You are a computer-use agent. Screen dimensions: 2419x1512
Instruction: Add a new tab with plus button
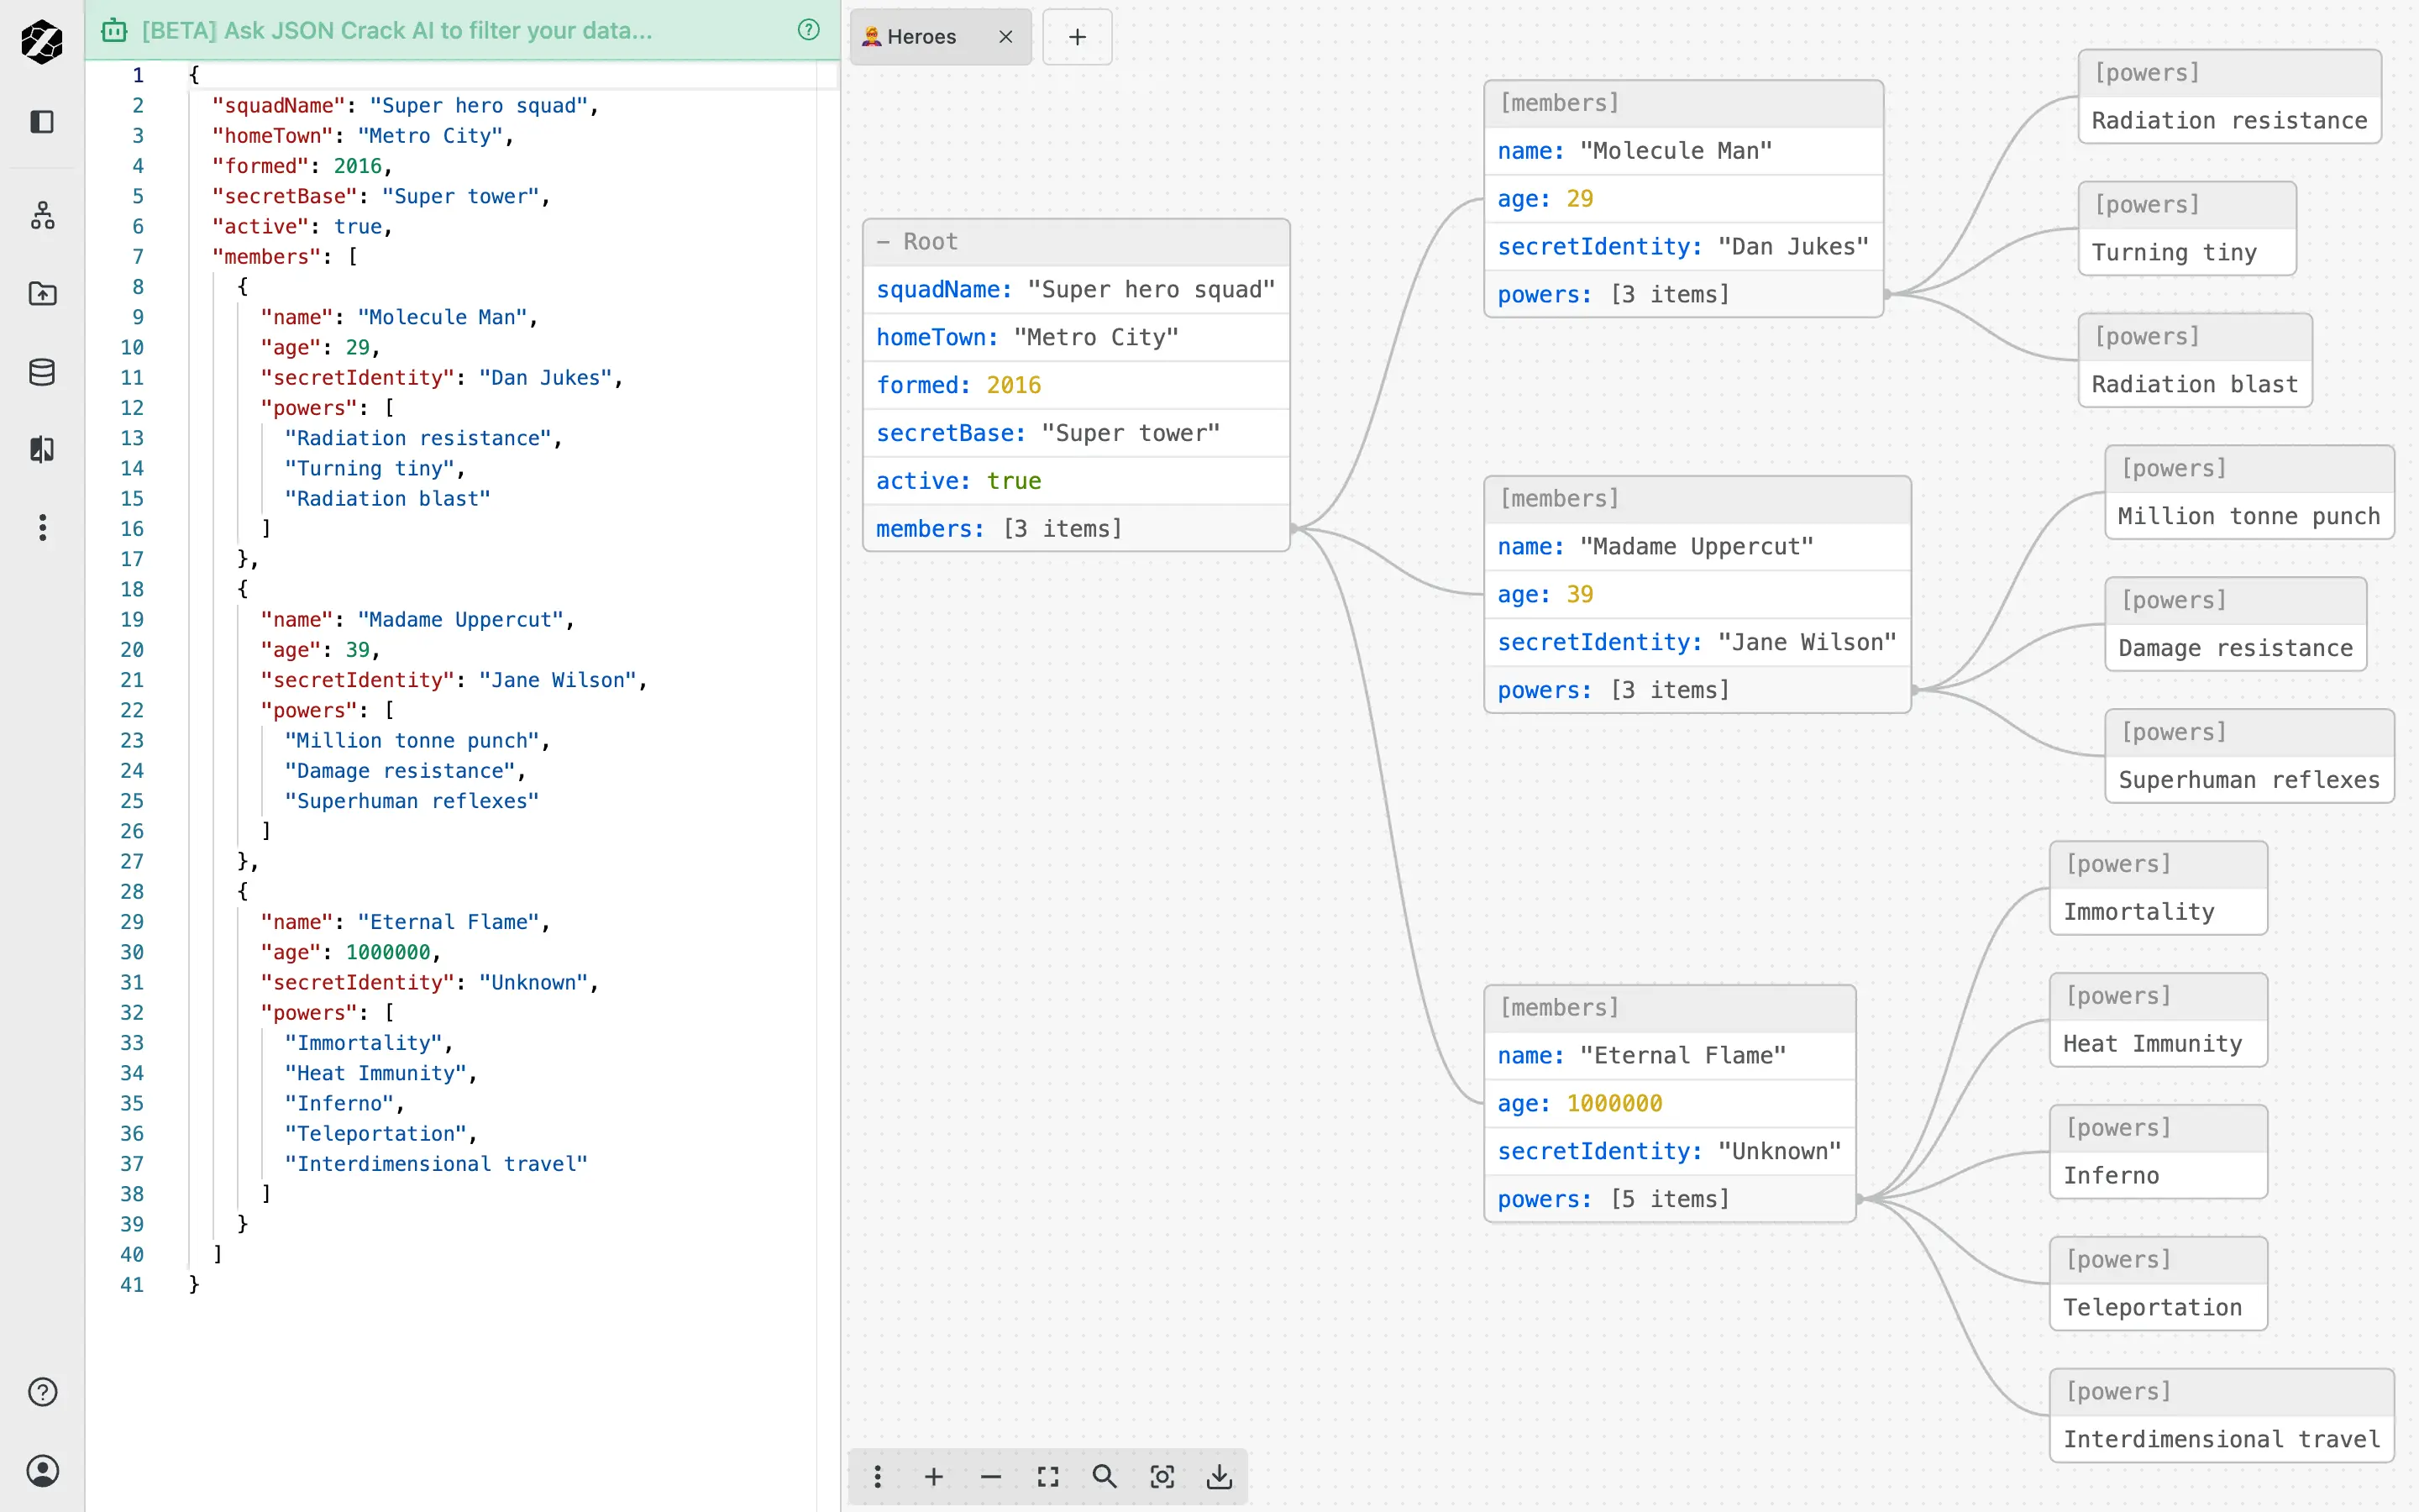pos(1077,37)
